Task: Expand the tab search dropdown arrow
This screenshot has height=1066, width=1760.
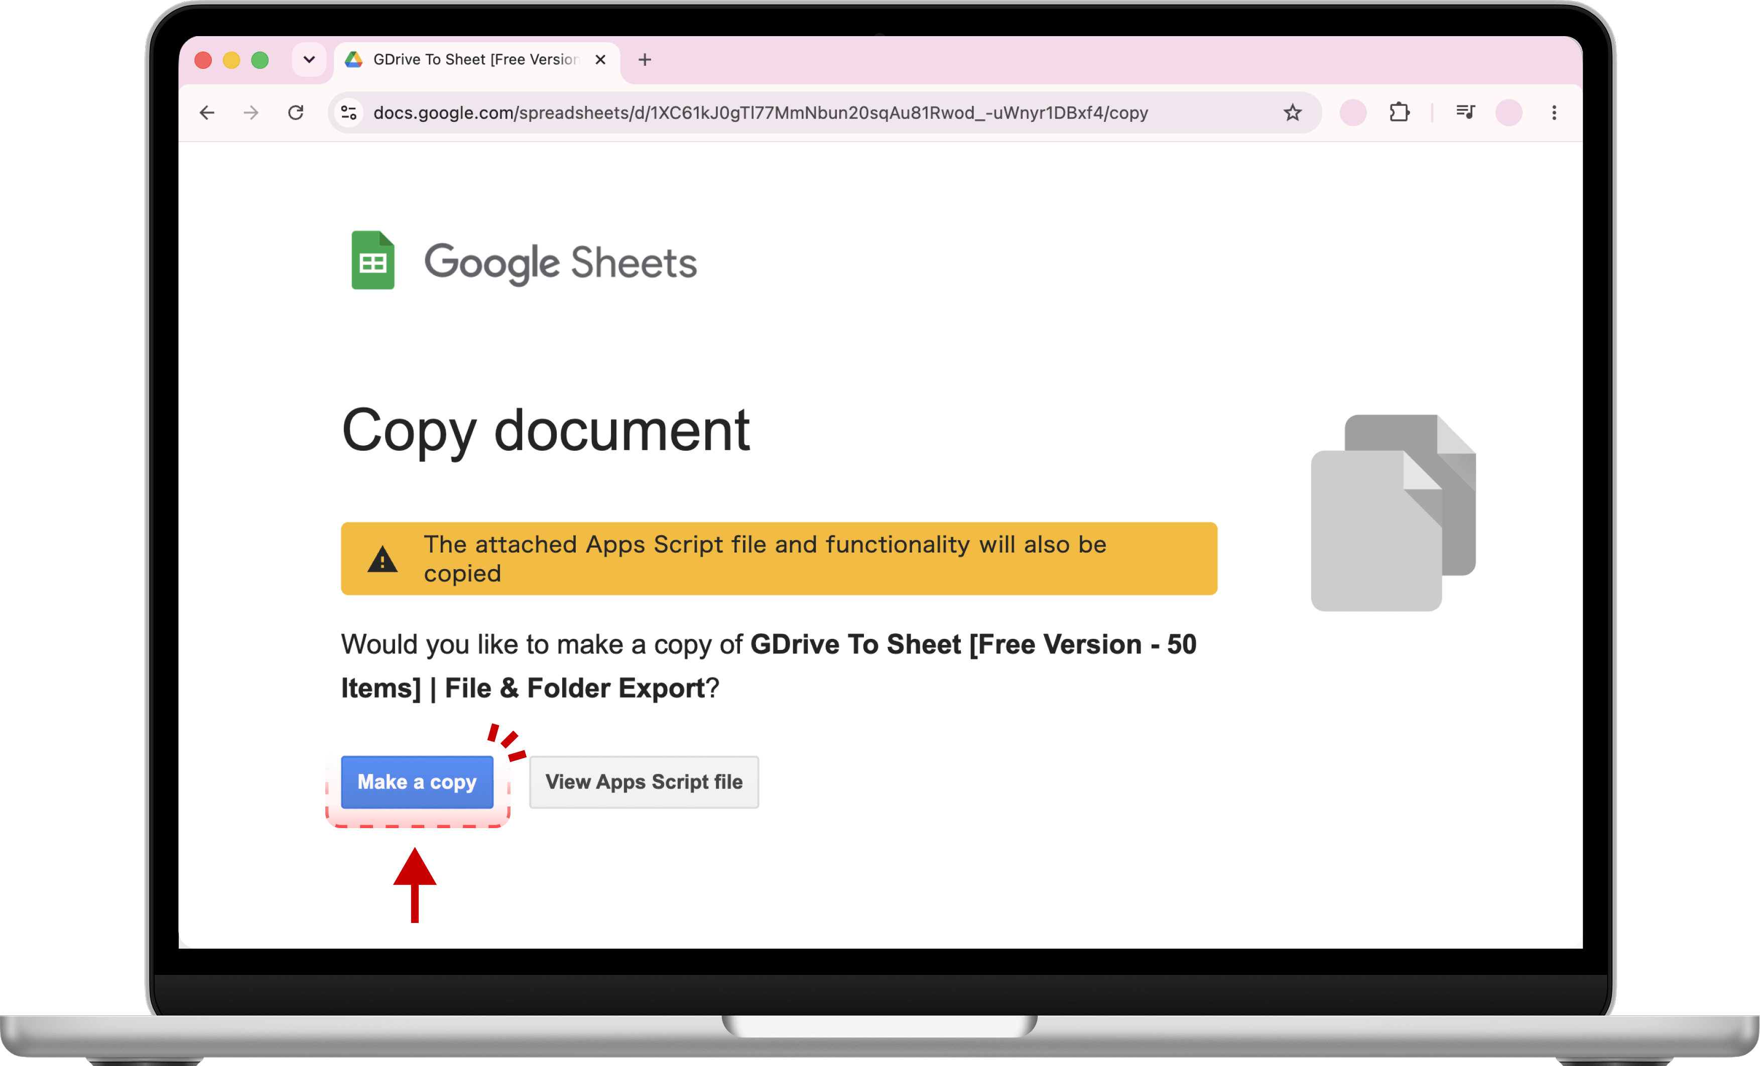Action: [x=309, y=60]
